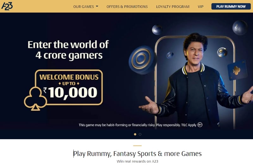
Task: Select the first carousel slide dot
Action: click(x=135, y=134)
